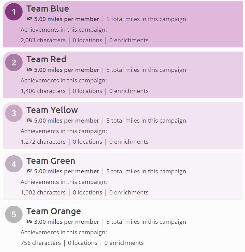Viewport: 245px width, 252px height.
Task: Click Team Yellow's 0 enrichments text
Action: 129,142
